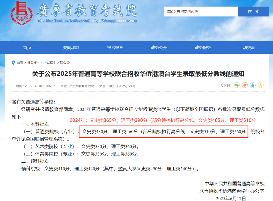Click the 艺术类院校 score line
Screen dimensions: 273x201
(x=81, y=146)
